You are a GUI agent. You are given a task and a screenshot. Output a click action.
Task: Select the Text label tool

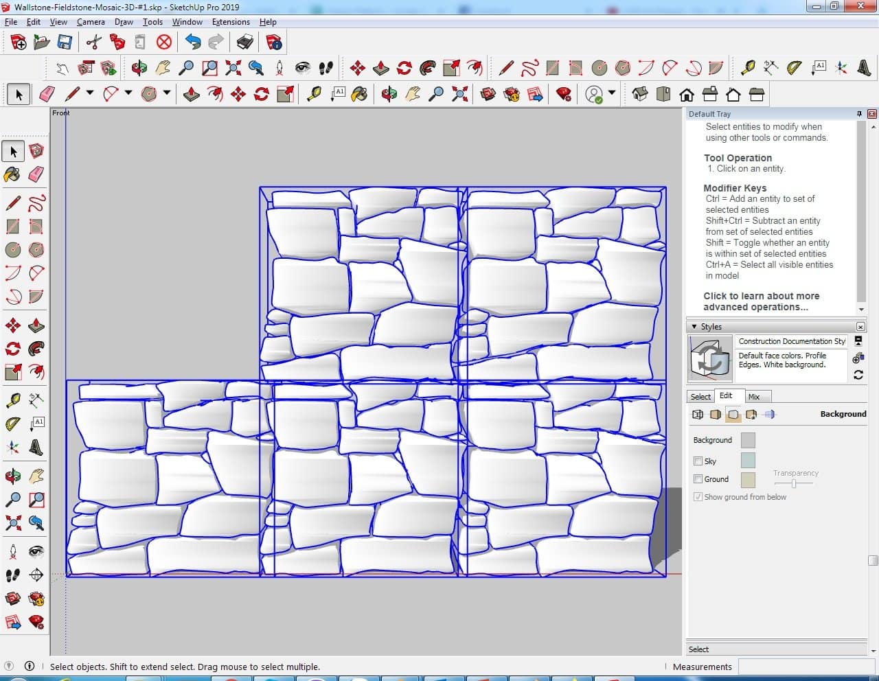(x=36, y=424)
